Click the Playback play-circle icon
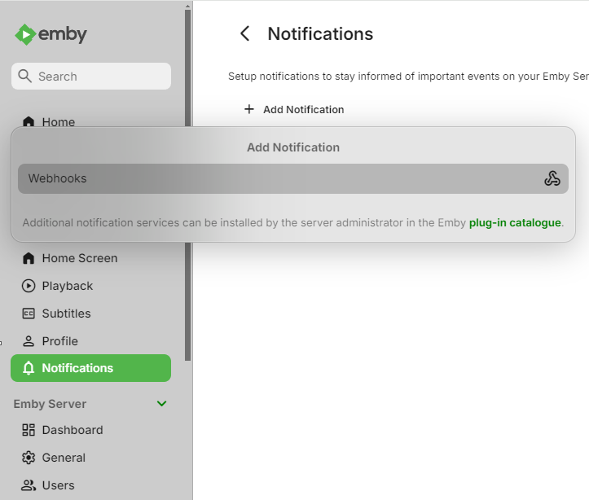This screenshot has height=500, width=589. click(29, 286)
